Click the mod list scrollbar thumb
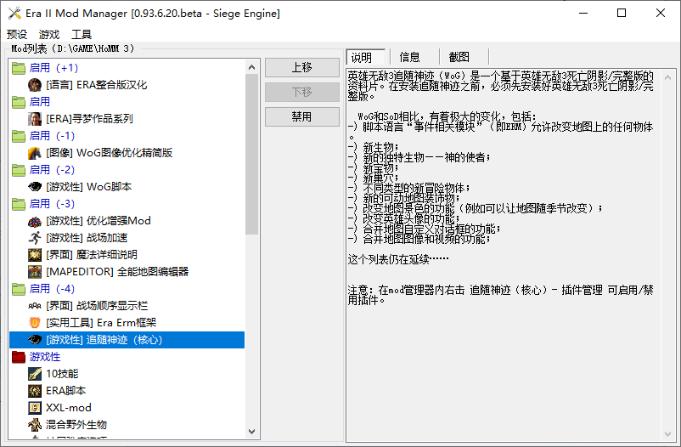Image resolution: width=681 pixels, height=447 pixels. pos(252,155)
